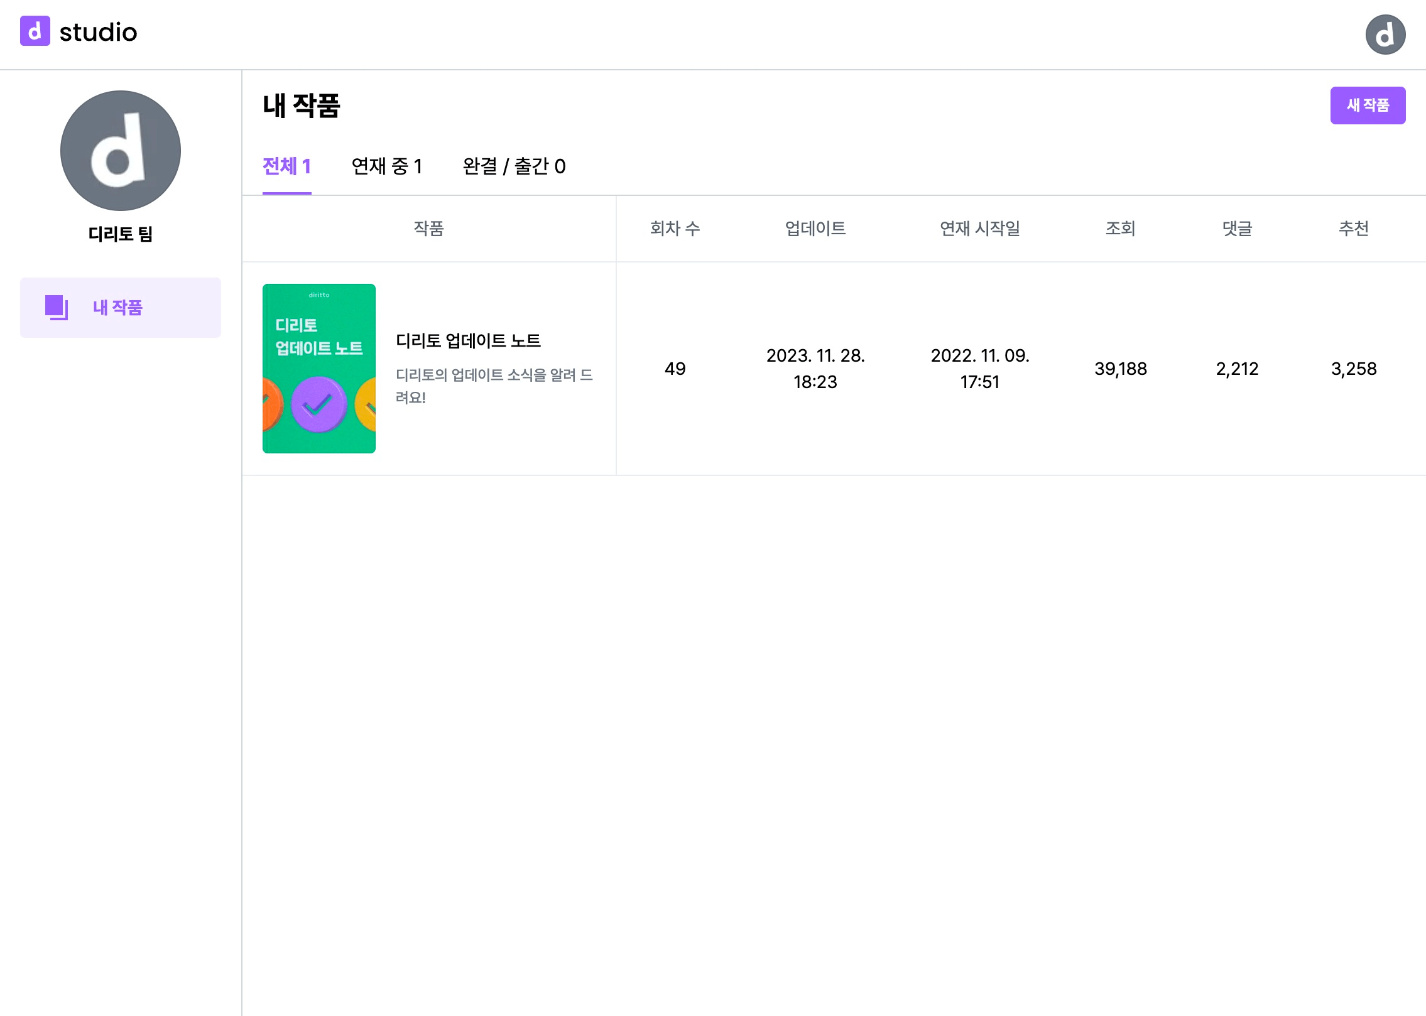Click the 회차 수 column header

[675, 229]
